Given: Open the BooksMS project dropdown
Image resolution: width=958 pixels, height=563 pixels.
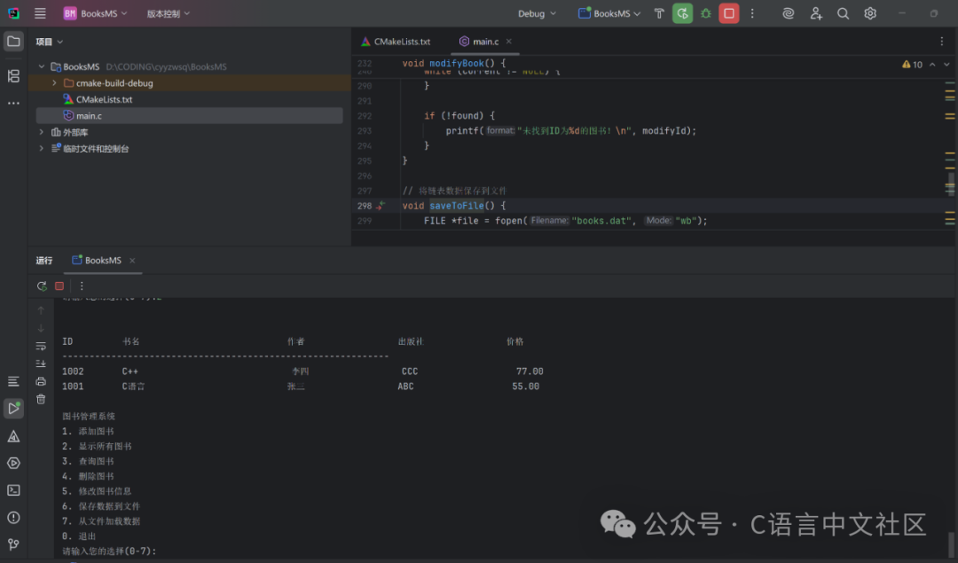Looking at the screenshot, I should (x=95, y=13).
